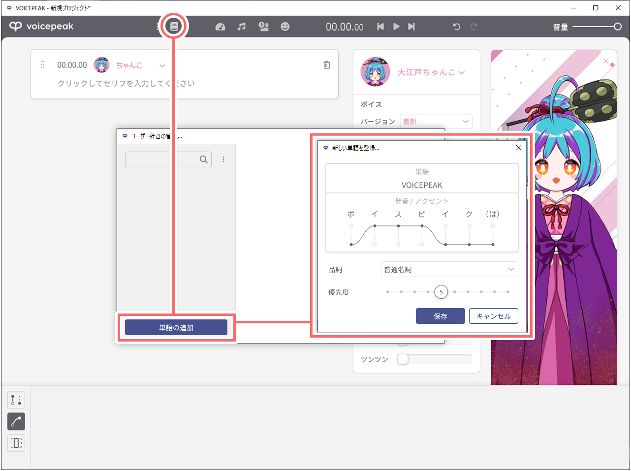Screen dimensions: 631x471
Task: Undo the last action
Action: point(457,27)
